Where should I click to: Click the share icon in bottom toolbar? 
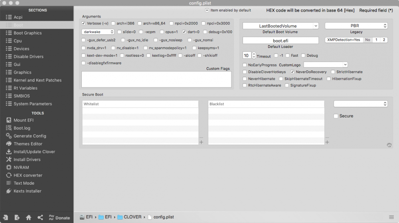(x=40, y=217)
